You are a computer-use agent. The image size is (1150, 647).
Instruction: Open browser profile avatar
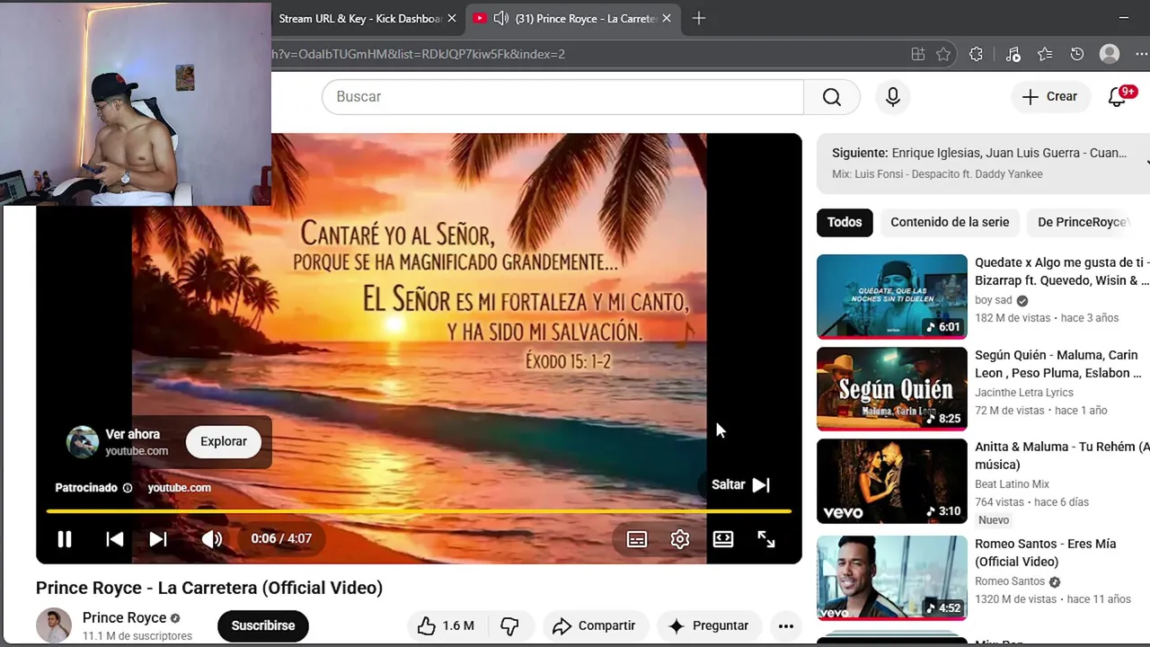pyautogui.click(x=1110, y=54)
